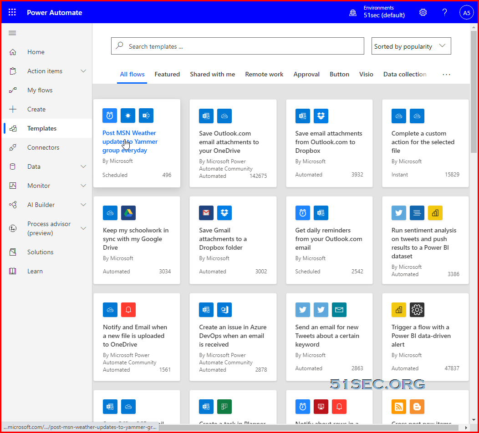This screenshot has width=479, height=433.
Task: Click the Blogger icon on bottom card
Action: pos(417,407)
